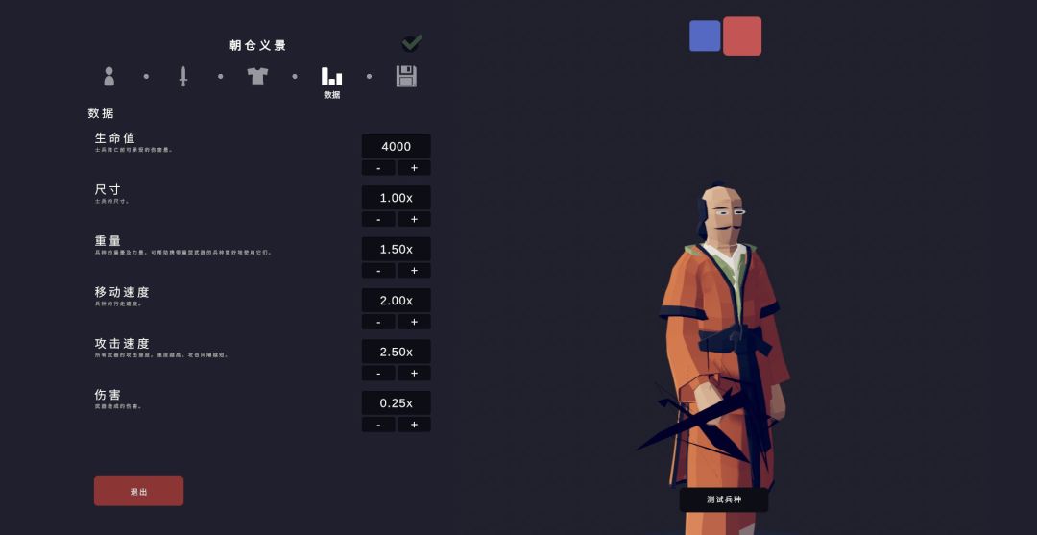Increase 伤害 with the plus button

point(414,424)
